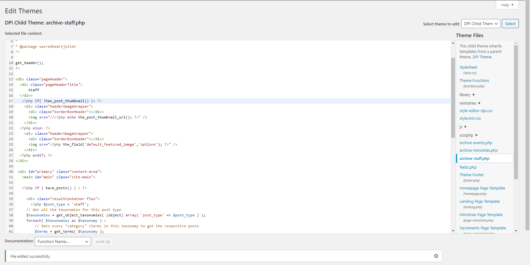Expand the js folder
The image size is (530, 265).
pos(463,127)
